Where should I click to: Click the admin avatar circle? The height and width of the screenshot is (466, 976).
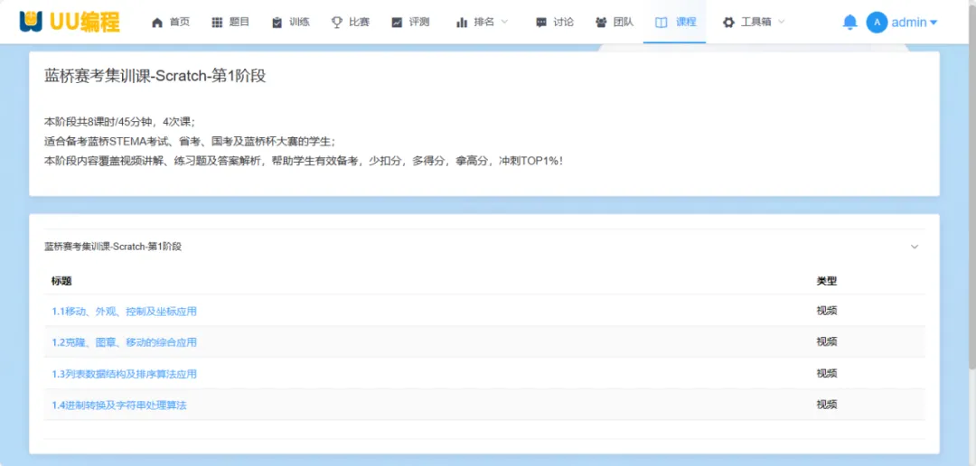(877, 23)
